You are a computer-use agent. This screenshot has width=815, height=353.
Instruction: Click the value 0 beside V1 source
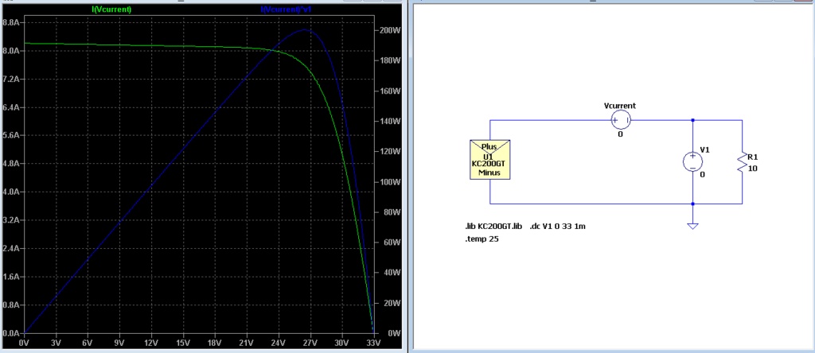pos(702,174)
